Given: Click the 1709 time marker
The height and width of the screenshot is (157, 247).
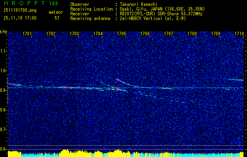Looking at the screenshot, I should 216,33.
